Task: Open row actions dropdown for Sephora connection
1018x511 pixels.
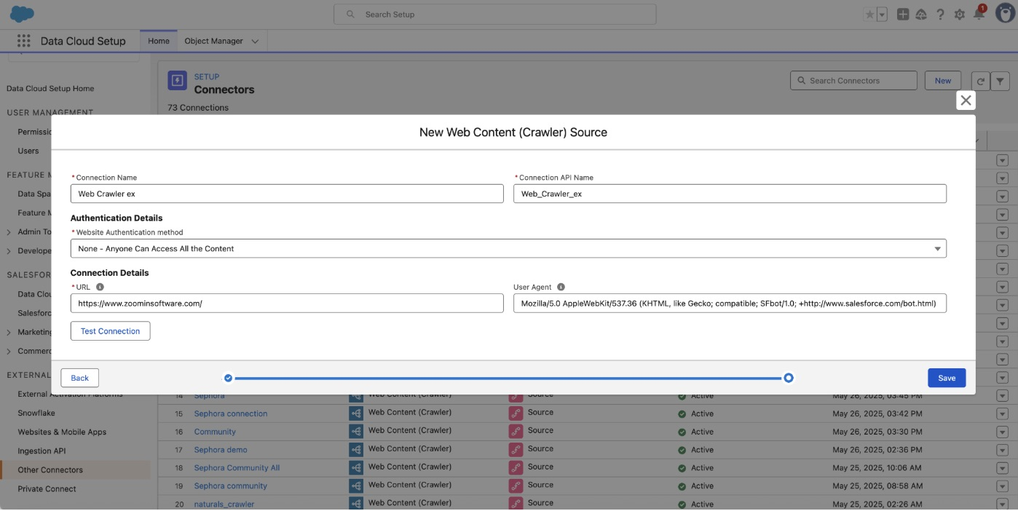Action: click(1002, 413)
